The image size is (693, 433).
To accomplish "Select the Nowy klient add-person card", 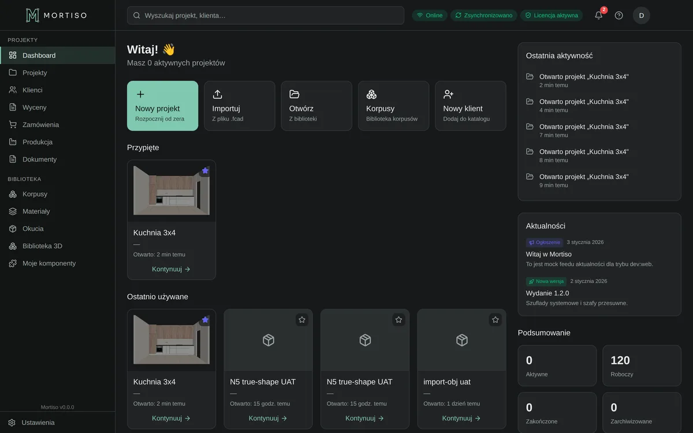I will 470,106.
